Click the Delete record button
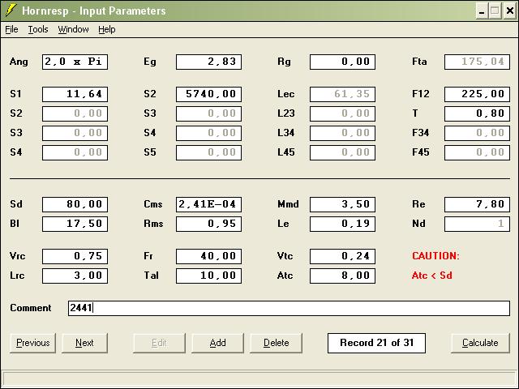 pyautogui.click(x=276, y=343)
